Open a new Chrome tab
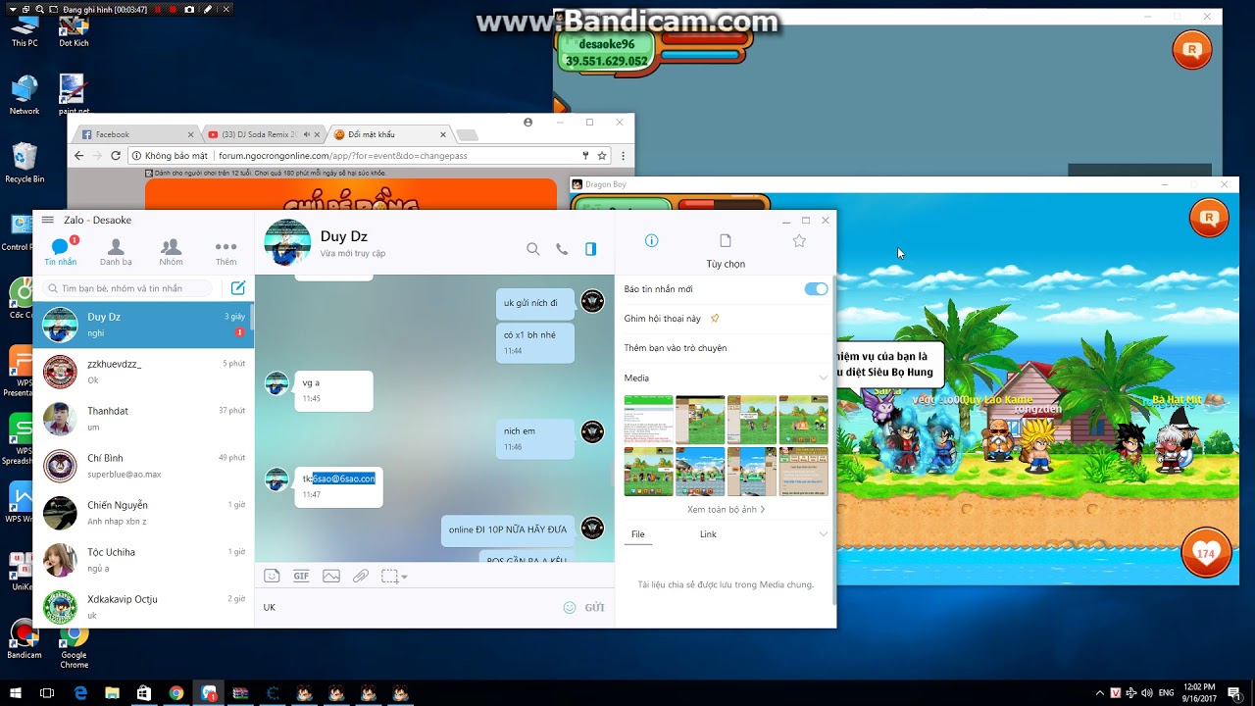 [468, 134]
